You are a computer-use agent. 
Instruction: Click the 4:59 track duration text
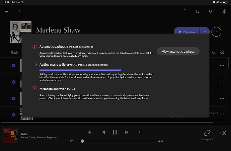pyautogui.click(x=161, y=141)
